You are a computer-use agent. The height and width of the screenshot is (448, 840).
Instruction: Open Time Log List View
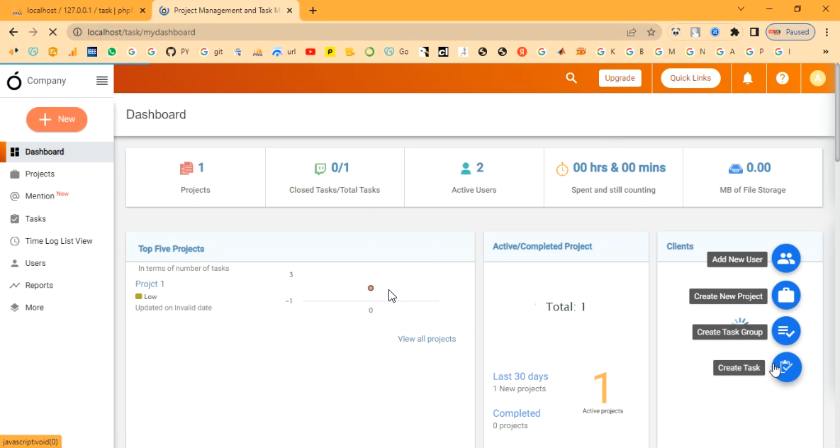(57, 241)
